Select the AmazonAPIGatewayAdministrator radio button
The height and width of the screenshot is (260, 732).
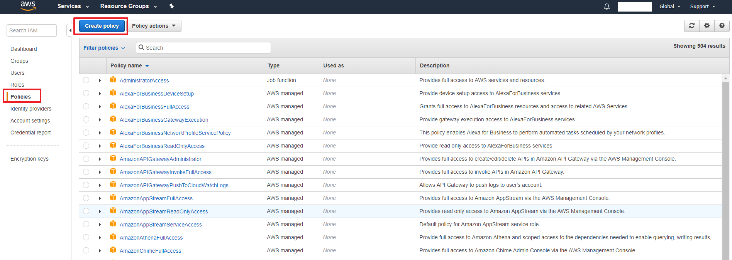coord(86,159)
